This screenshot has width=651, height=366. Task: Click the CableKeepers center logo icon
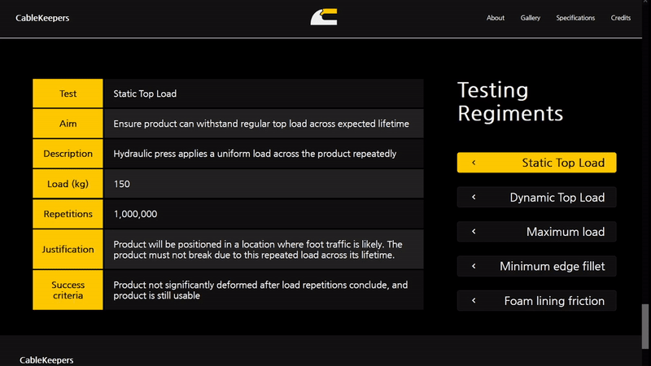pos(324,17)
